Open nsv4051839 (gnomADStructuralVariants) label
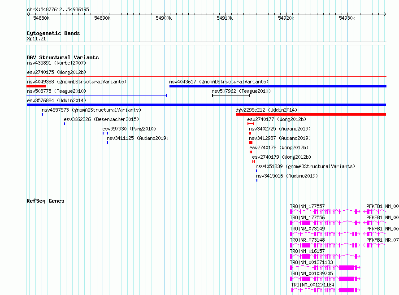The width and height of the screenshot is (399, 295). coord(305,166)
